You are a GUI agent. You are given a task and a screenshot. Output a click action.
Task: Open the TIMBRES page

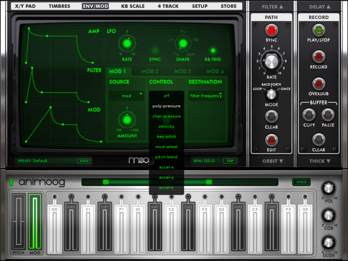pos(59,6)
